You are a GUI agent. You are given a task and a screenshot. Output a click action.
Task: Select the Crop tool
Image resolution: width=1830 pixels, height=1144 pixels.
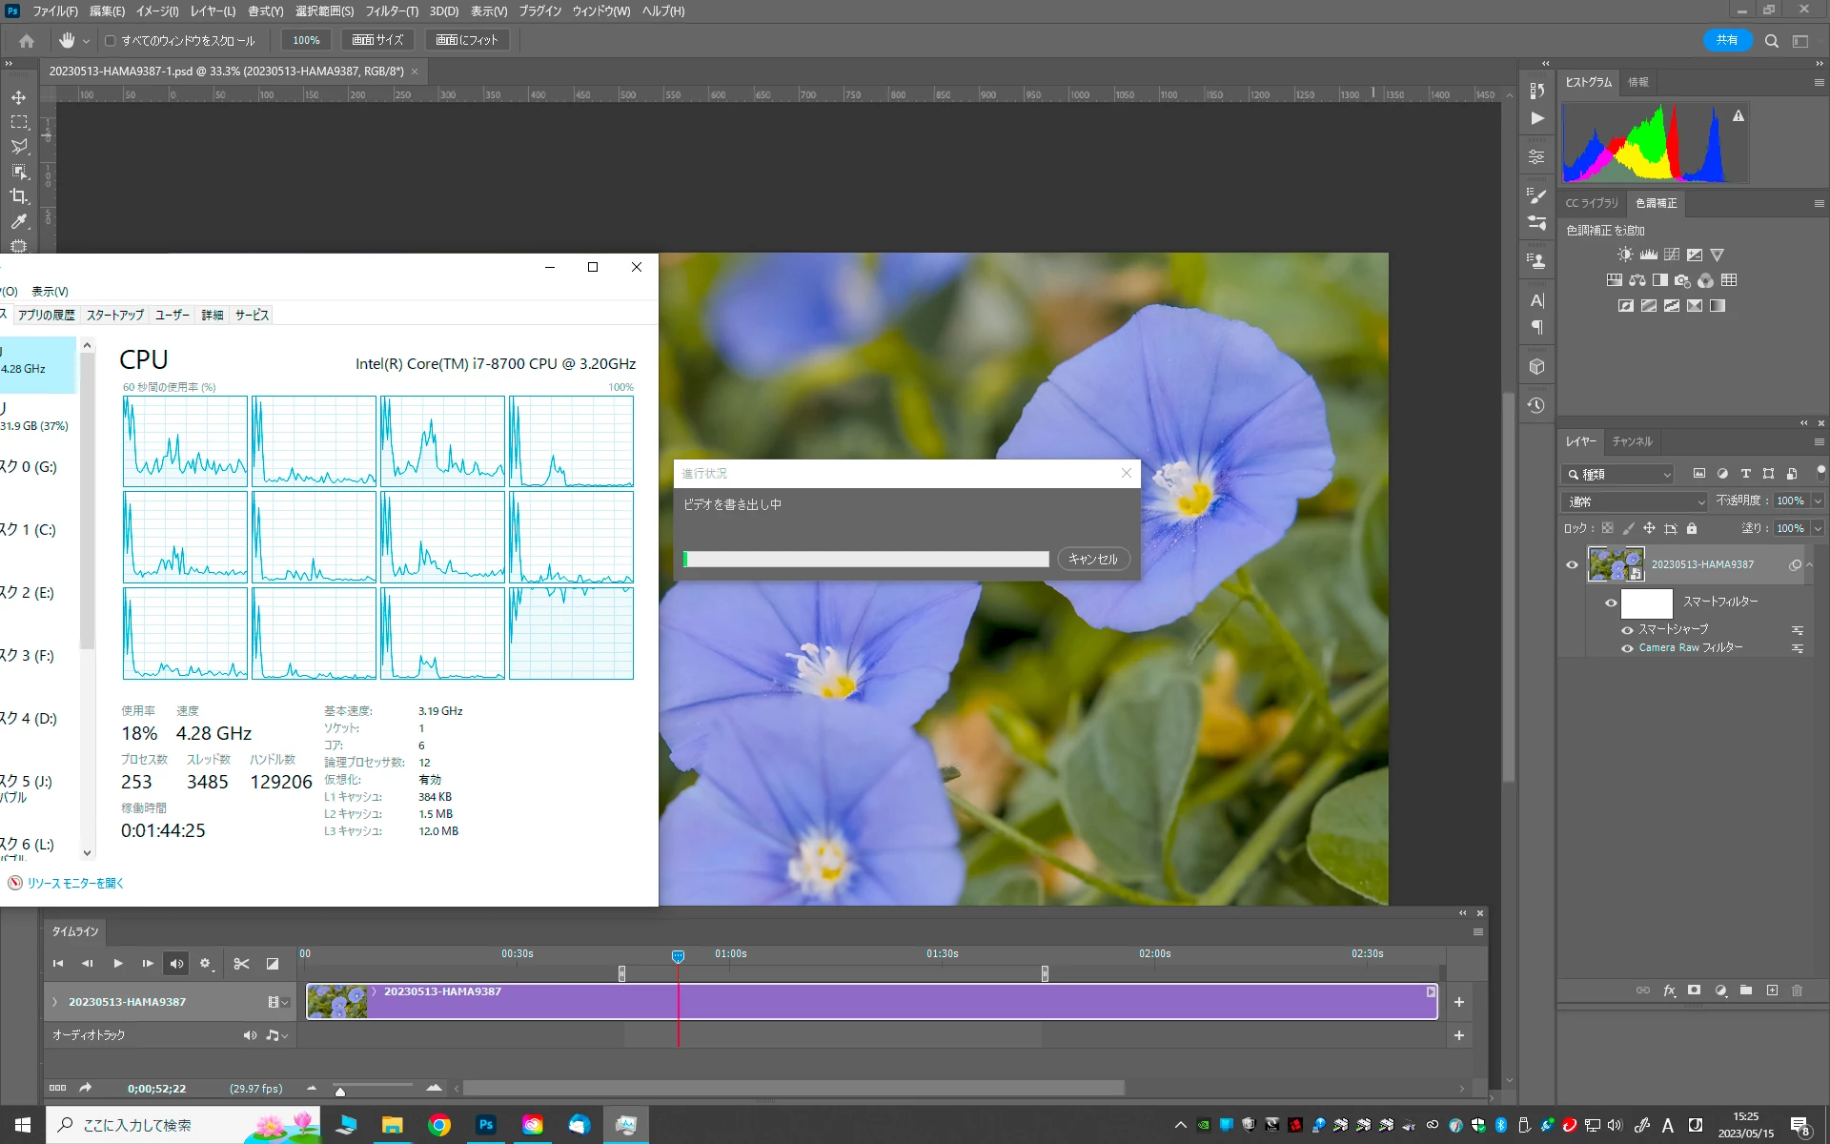(x=19, y=196)
